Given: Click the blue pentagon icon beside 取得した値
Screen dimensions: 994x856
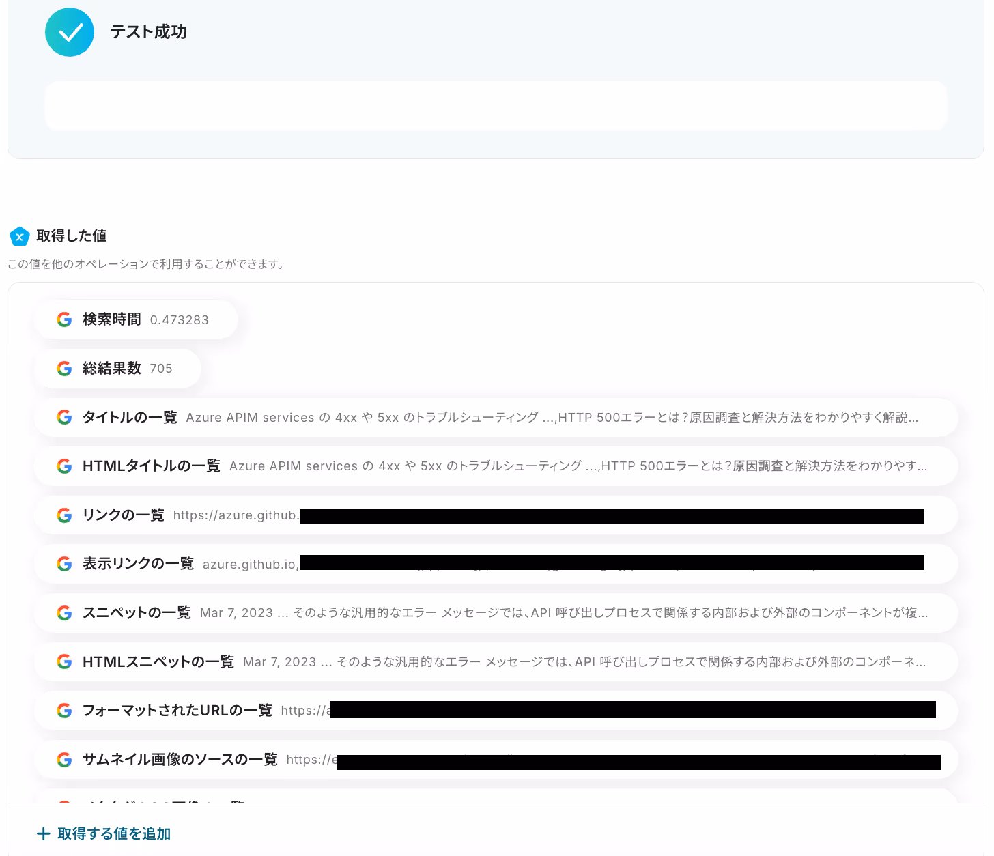Looking at the screenshot, I should pos(19,236).
